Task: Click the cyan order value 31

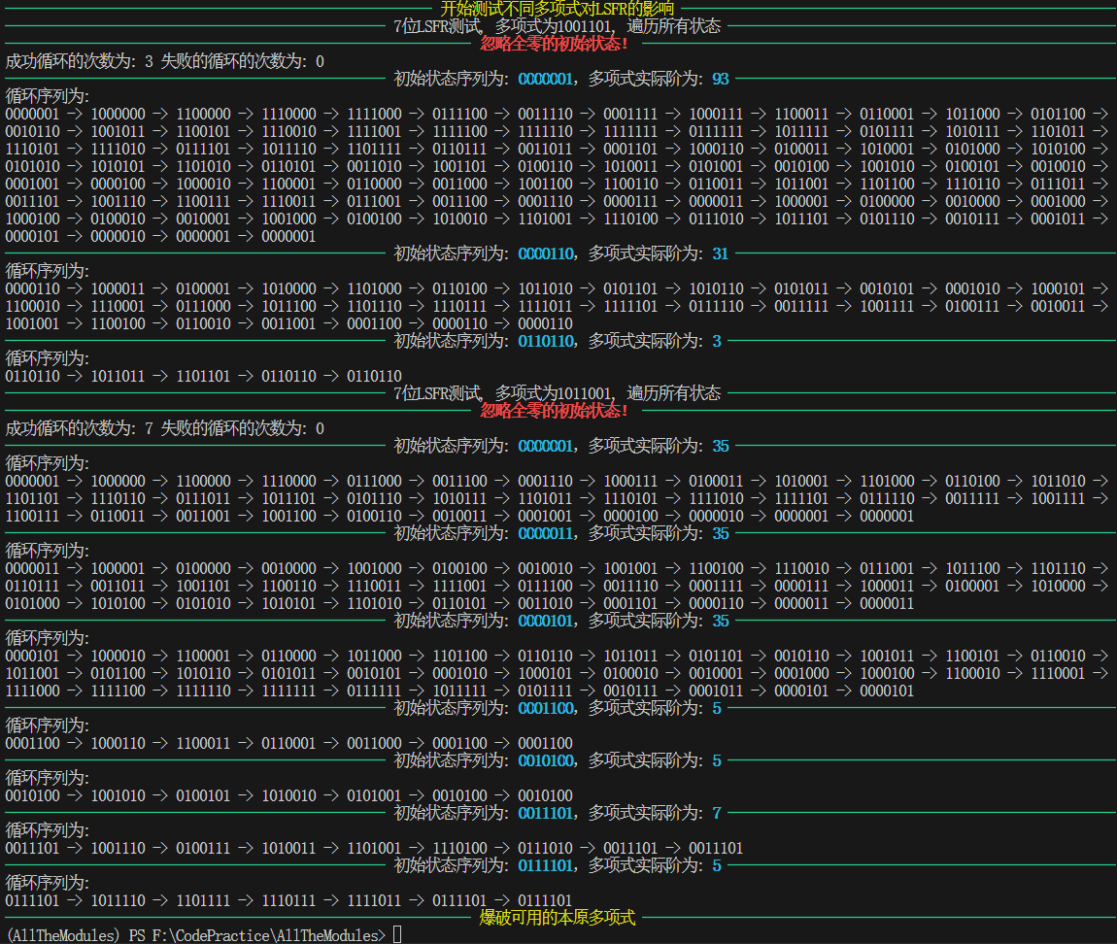Action: 720,253
